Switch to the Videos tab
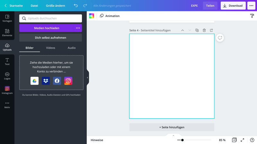The height and width of the screenshot is (144, 257). click(x=50, y=48)
